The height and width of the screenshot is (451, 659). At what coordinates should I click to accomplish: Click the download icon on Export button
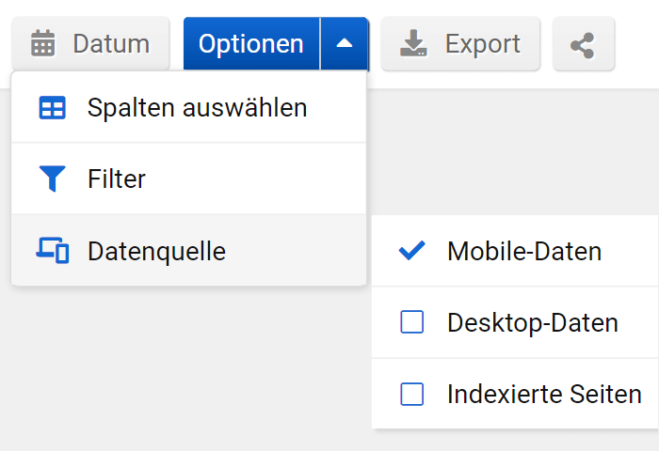[x=414, y=43]
